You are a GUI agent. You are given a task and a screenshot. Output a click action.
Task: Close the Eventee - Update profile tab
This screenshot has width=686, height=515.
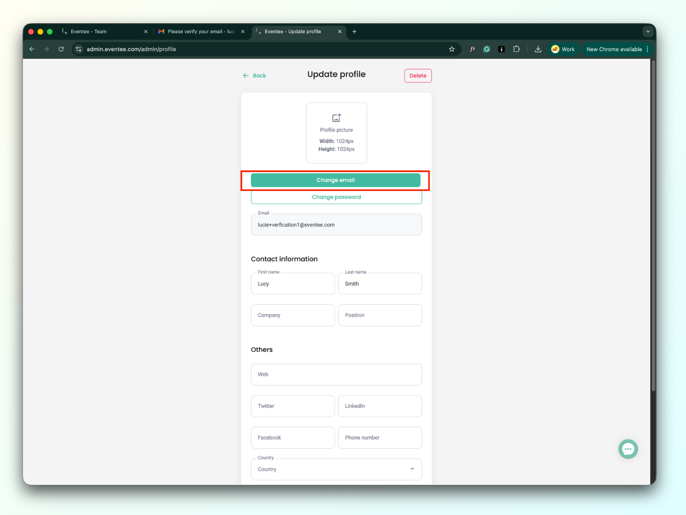point(340,32)
